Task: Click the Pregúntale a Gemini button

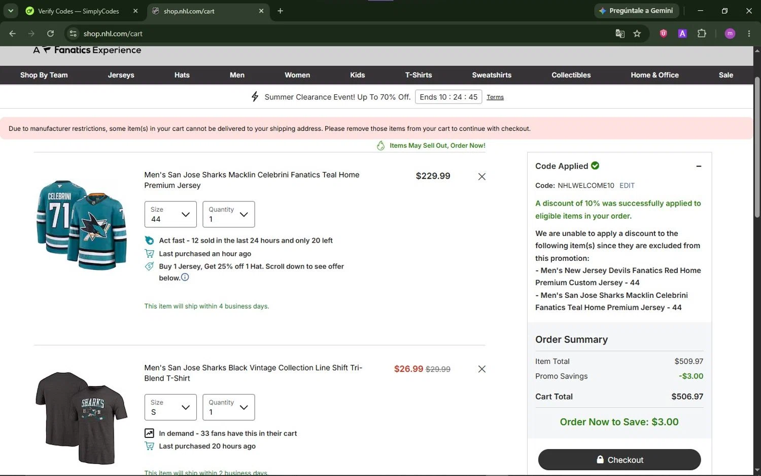Action: pos(636,11)
